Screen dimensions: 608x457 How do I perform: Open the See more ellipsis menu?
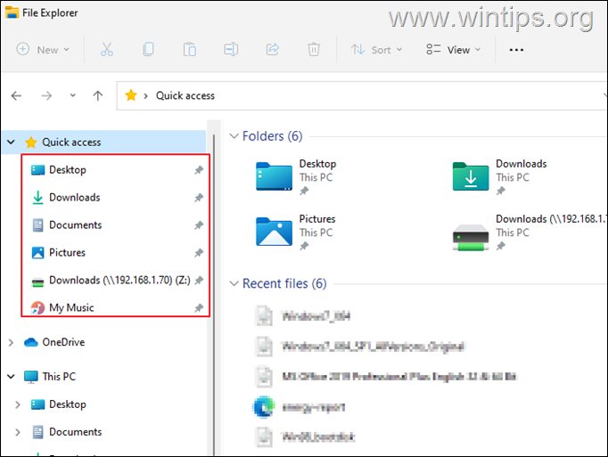[x=516, y=50]
